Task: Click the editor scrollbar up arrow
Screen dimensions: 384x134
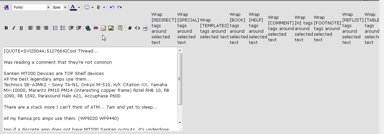Action: (180, 50)
